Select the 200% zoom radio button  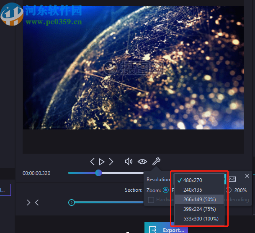pos(229,190)
